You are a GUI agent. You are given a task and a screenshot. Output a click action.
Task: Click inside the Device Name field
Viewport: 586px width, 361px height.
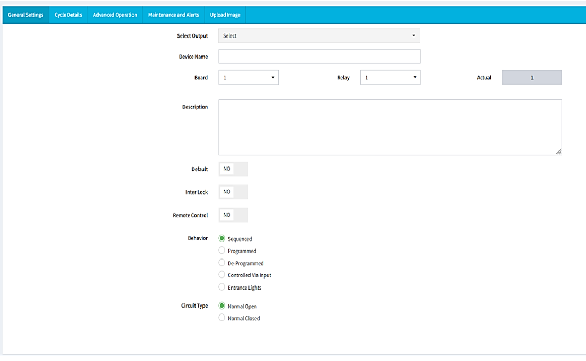point(318,56)
